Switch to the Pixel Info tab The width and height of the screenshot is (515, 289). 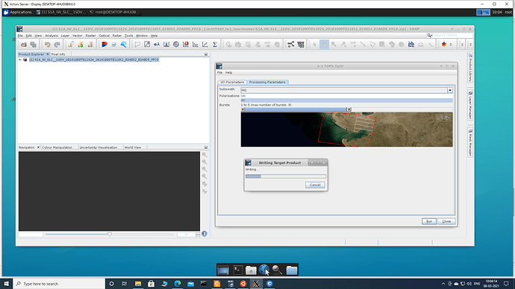pos(58,54)
